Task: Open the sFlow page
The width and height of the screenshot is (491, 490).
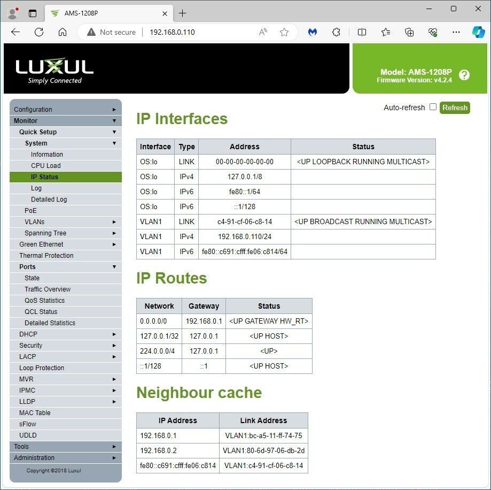Action: pos(66,424)
